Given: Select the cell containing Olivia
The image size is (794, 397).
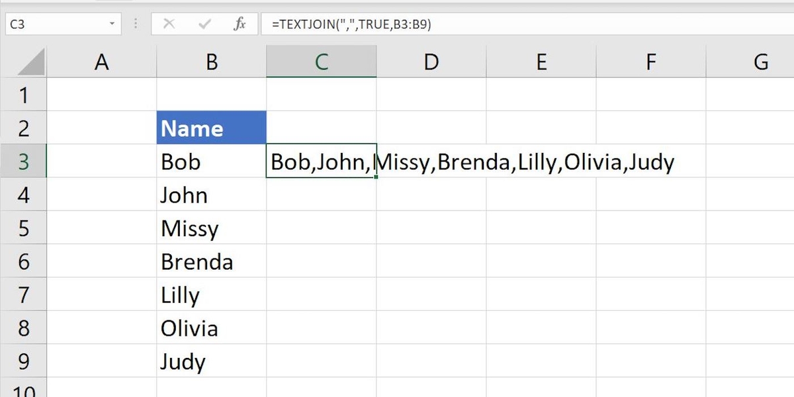Looking at the screenshot, I should pos(211,328).
